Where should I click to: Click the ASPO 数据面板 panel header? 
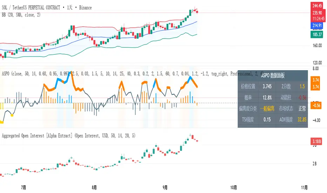click(x=273, y=75)
